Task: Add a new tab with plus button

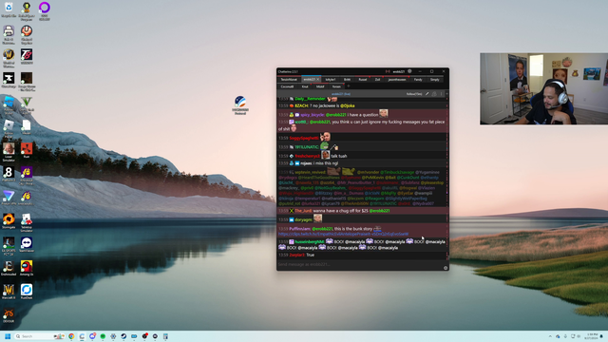Action: 349,86
